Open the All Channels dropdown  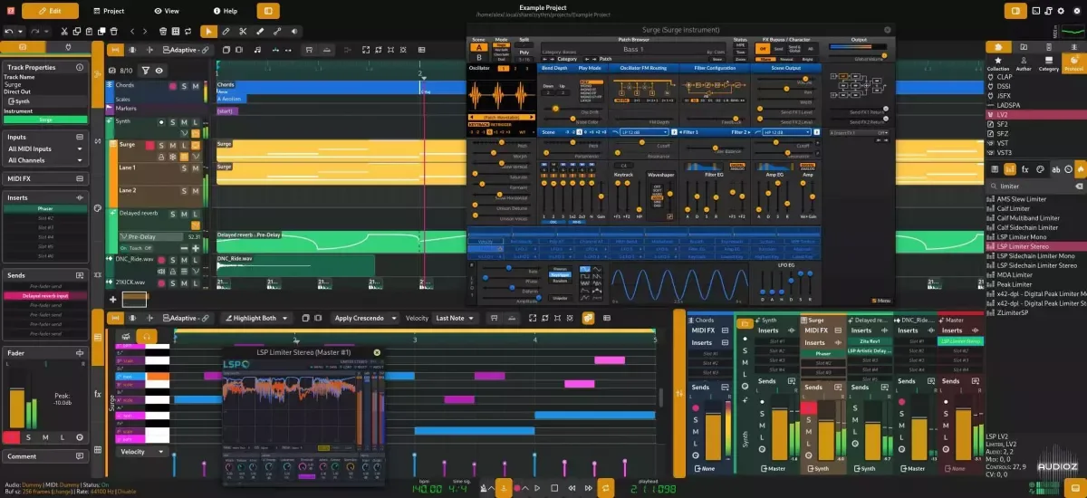coord(45,160)
